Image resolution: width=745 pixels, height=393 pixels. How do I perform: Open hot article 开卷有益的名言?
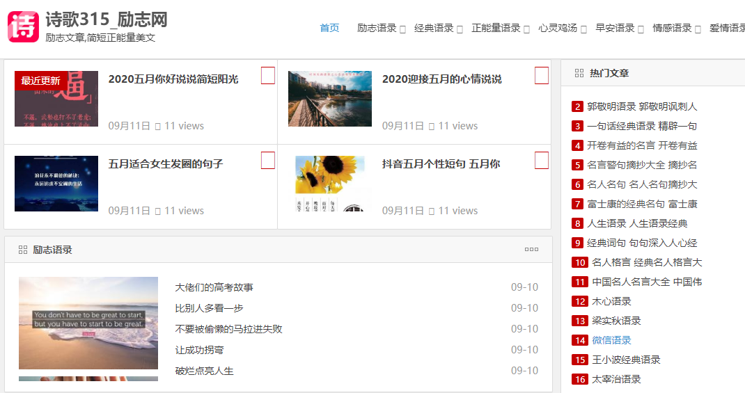642,145
